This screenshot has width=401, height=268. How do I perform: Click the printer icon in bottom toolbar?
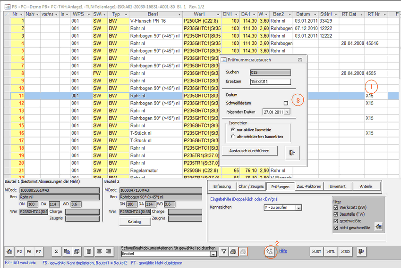pyautogui.click(x=233, y=252)
